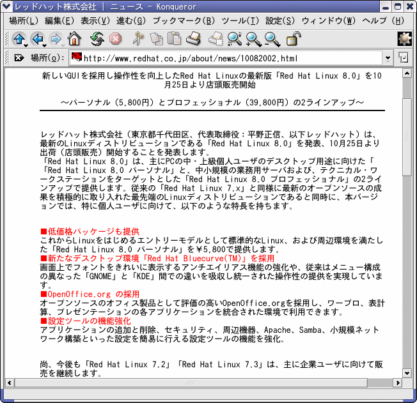
Task: Open the 進む(G) menu
Action: coord(131,20)
